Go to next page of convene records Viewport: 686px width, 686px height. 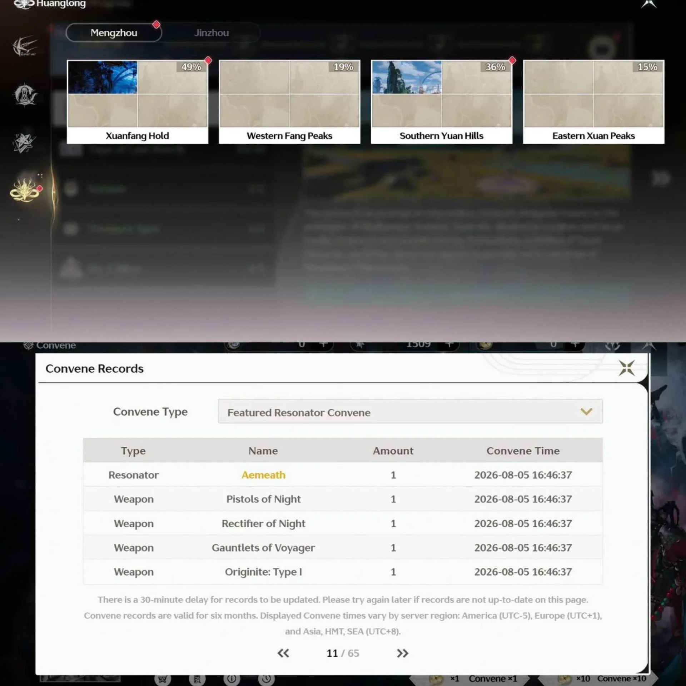(402, 653)
